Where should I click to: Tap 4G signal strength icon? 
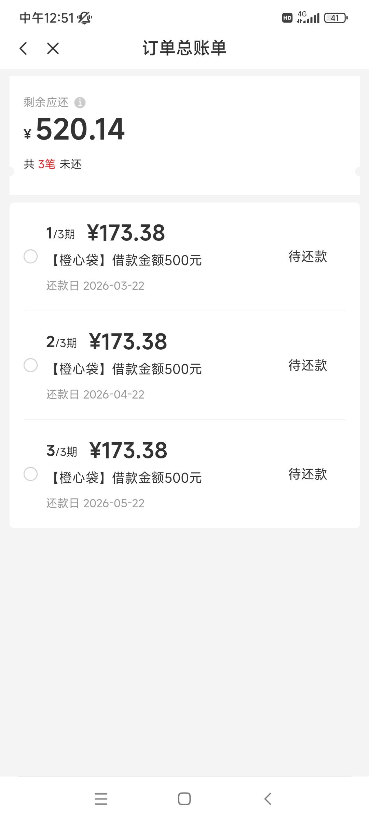(308, 17)
